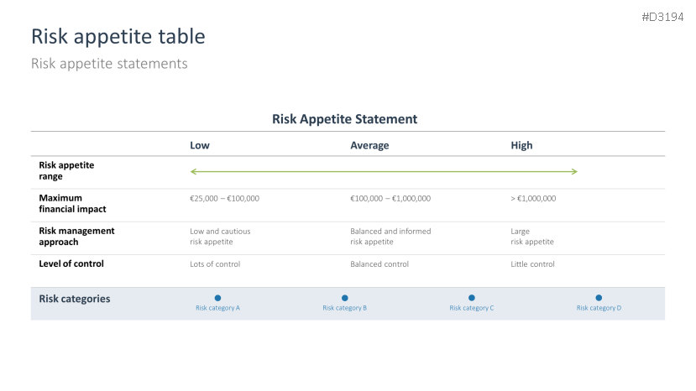Click the left arrowhead of green range line

pos(193,172)
